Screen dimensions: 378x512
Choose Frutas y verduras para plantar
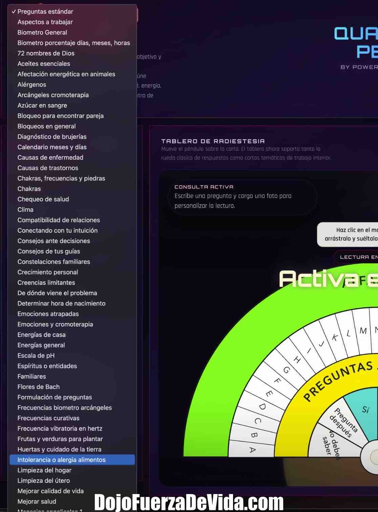click(x=72, y=439)
